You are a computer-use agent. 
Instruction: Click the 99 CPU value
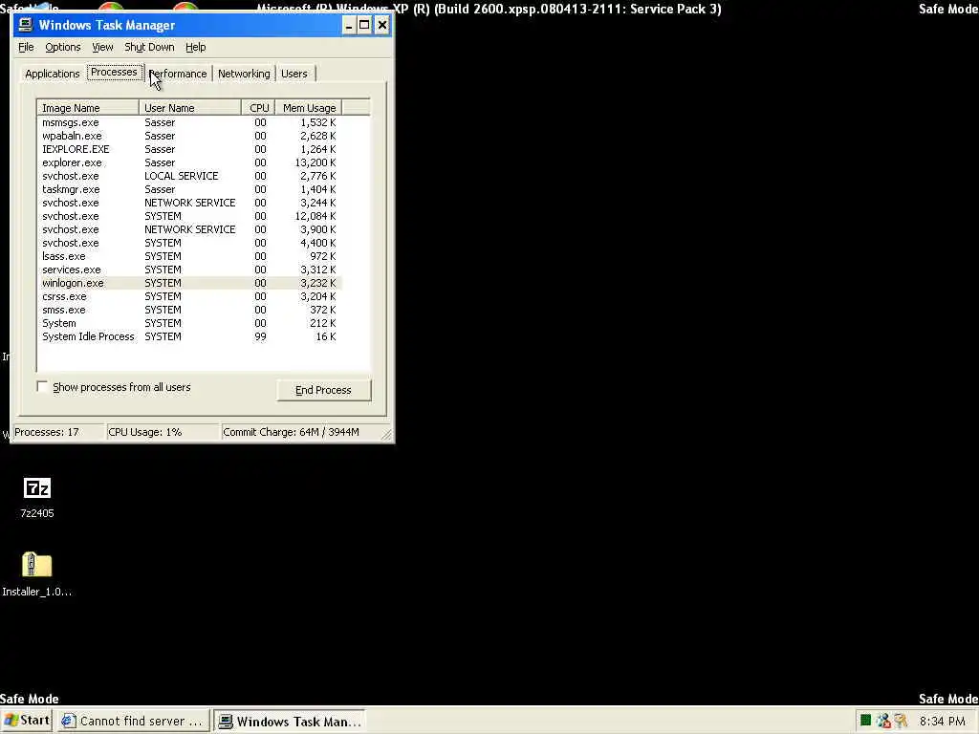260,337
